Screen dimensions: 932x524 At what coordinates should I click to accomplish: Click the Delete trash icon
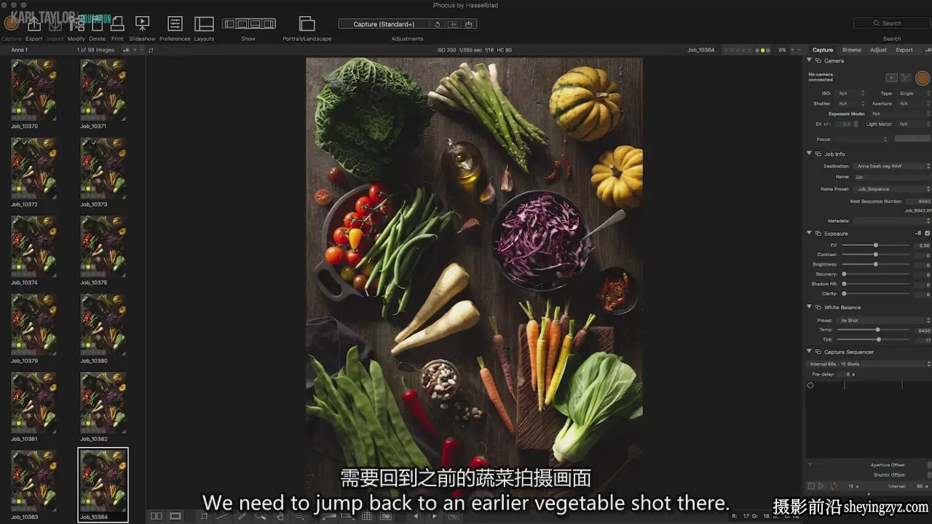click(97, 25)
